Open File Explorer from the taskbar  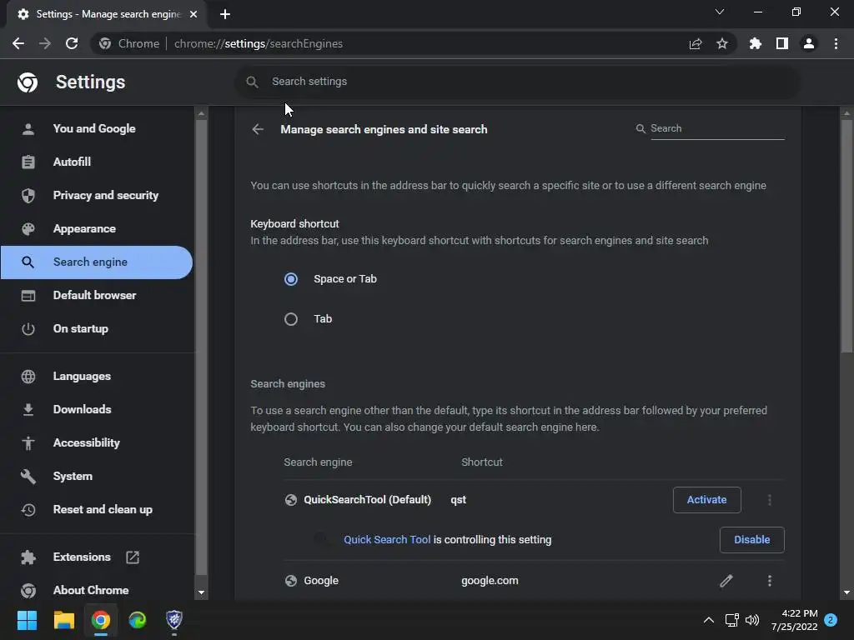(63, 620)
